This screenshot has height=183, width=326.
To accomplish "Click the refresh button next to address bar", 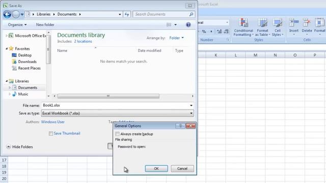I will click(127, 14).
